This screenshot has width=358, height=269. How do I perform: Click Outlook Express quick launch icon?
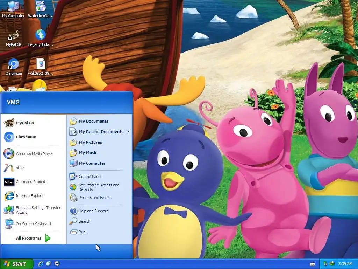coord(49,264)
